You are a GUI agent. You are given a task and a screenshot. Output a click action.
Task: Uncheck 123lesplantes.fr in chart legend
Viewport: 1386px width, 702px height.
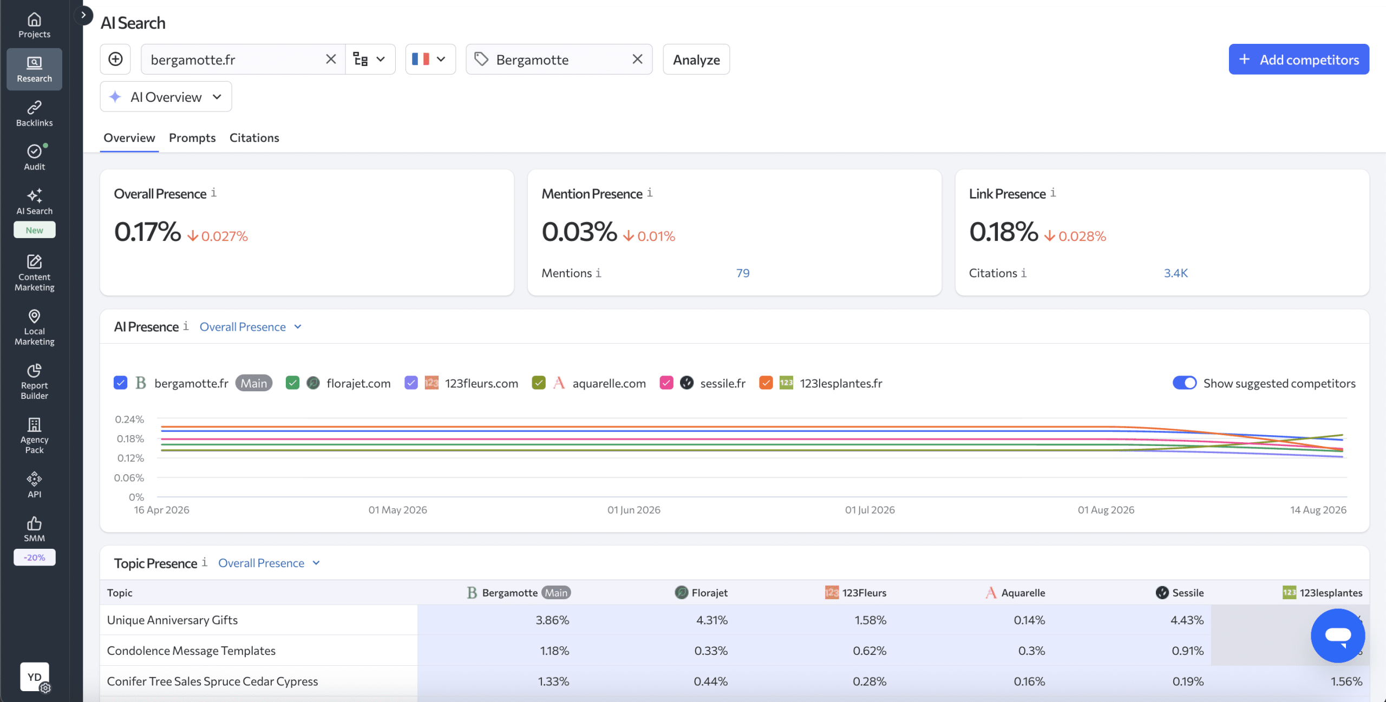(x=766, y=383)
